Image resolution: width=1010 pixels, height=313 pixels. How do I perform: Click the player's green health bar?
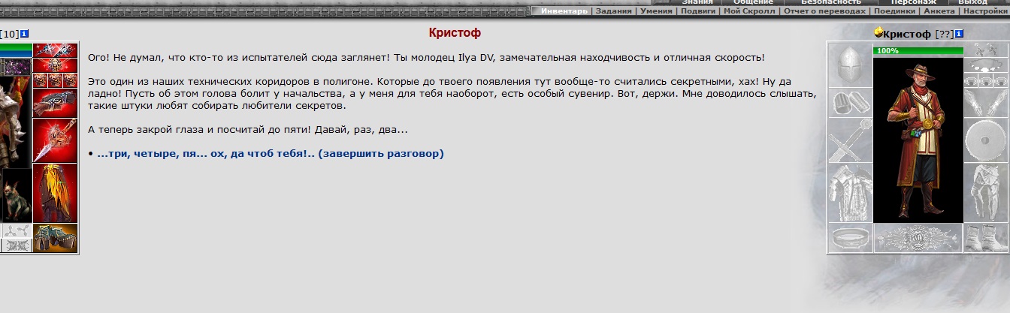click(16, 47)
